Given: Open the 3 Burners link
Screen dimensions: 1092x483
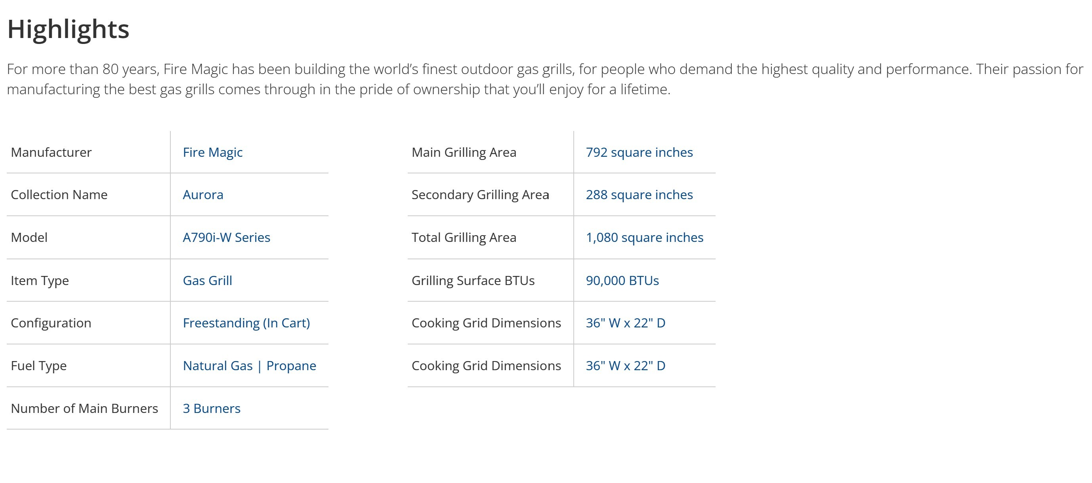Looking at the screenshot, I should coord(212,409).
